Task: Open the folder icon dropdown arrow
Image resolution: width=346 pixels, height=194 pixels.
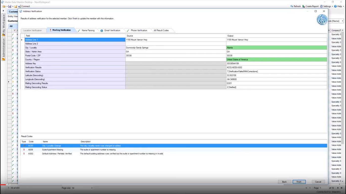Action: tap(7, 6)
